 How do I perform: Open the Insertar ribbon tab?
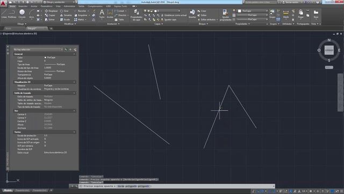coord(23,6)
